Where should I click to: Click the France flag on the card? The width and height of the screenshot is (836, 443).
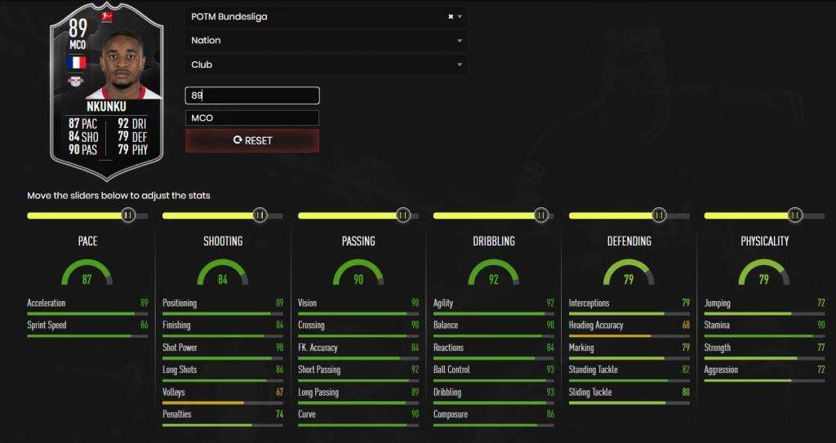(x=76, y=63)
